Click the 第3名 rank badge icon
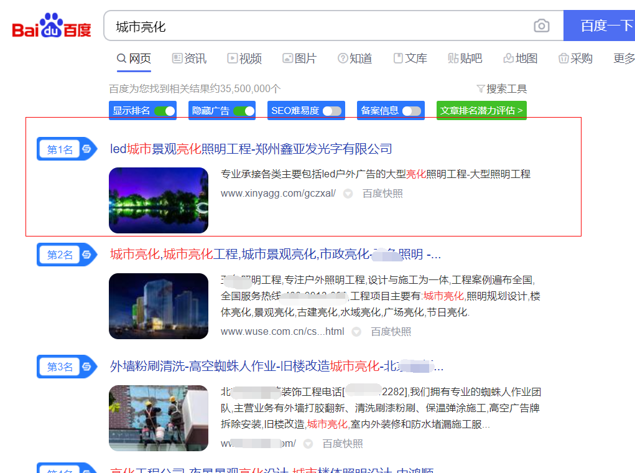Image resolution: width=635 pixels, height=473 pixels. [x=67, y=367]
